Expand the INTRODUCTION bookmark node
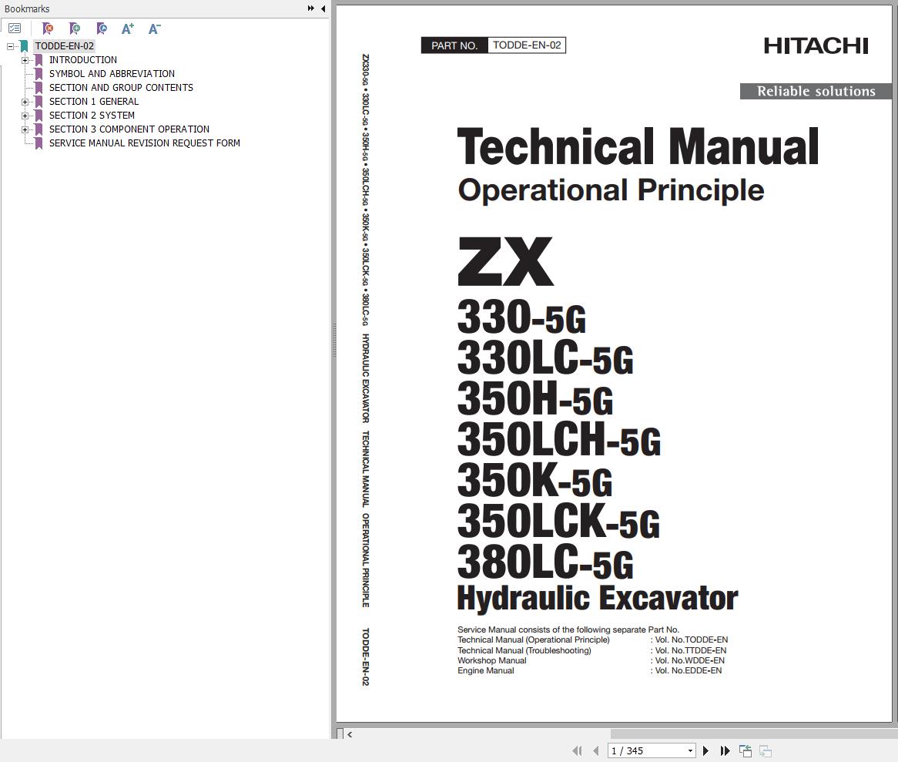Viewport: 898px width, 762px height. [x=25, y=60]
